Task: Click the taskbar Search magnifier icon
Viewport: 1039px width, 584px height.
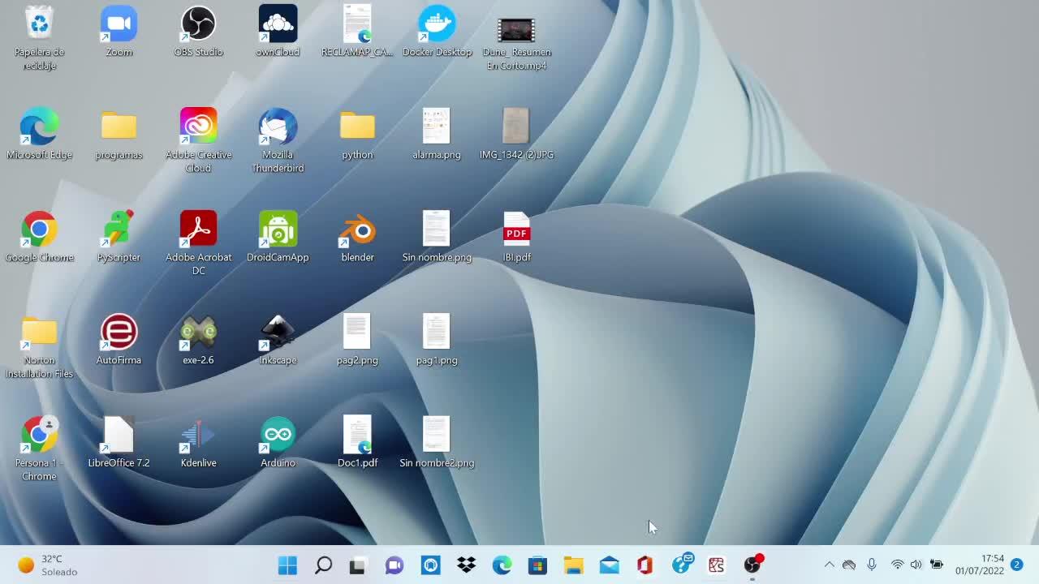Action: 323,565
